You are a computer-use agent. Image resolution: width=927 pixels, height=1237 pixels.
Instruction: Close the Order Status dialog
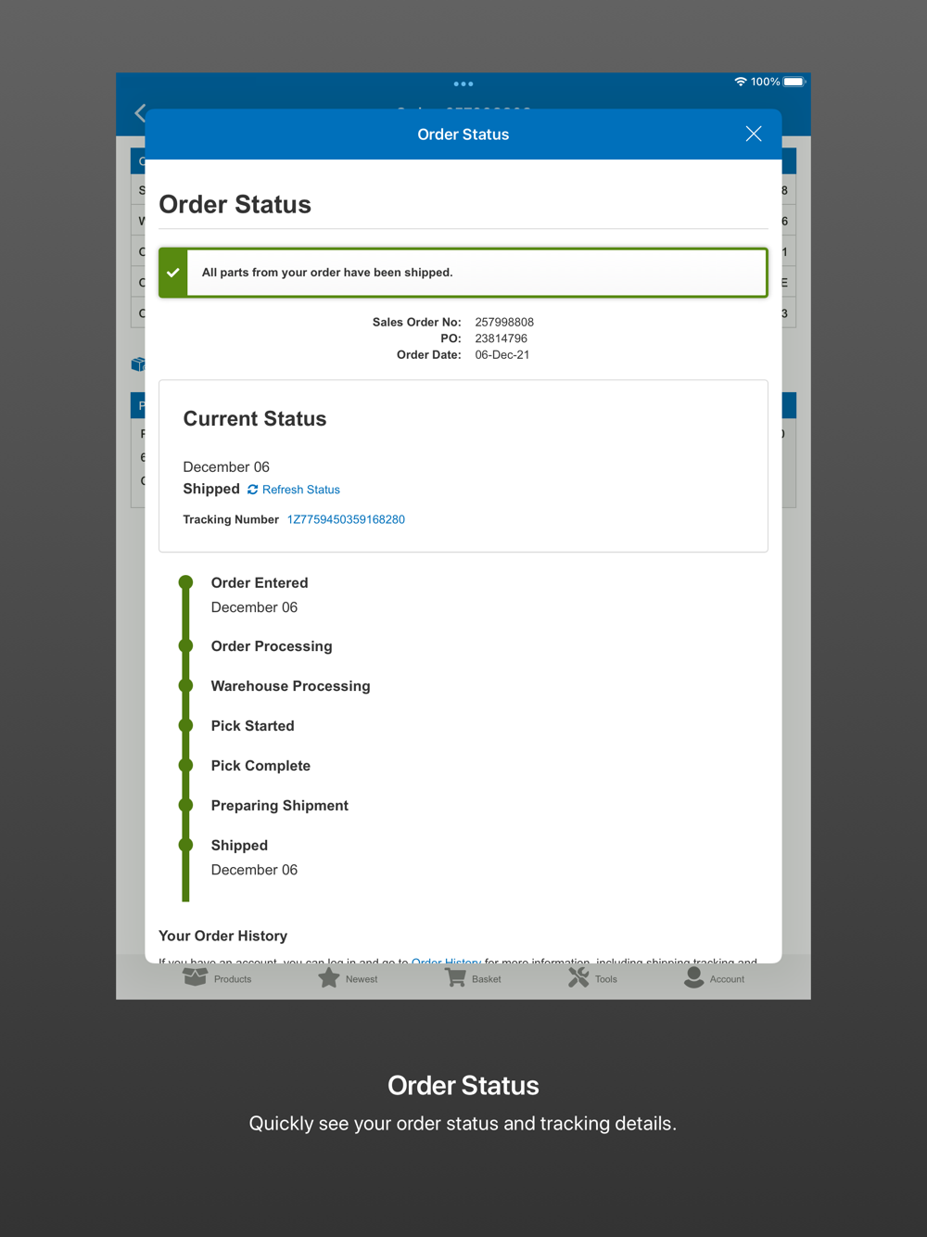754,134
